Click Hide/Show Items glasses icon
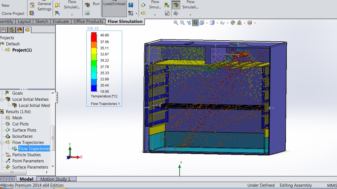This screenshot has width=337, height=189. (x=223, y=23)
